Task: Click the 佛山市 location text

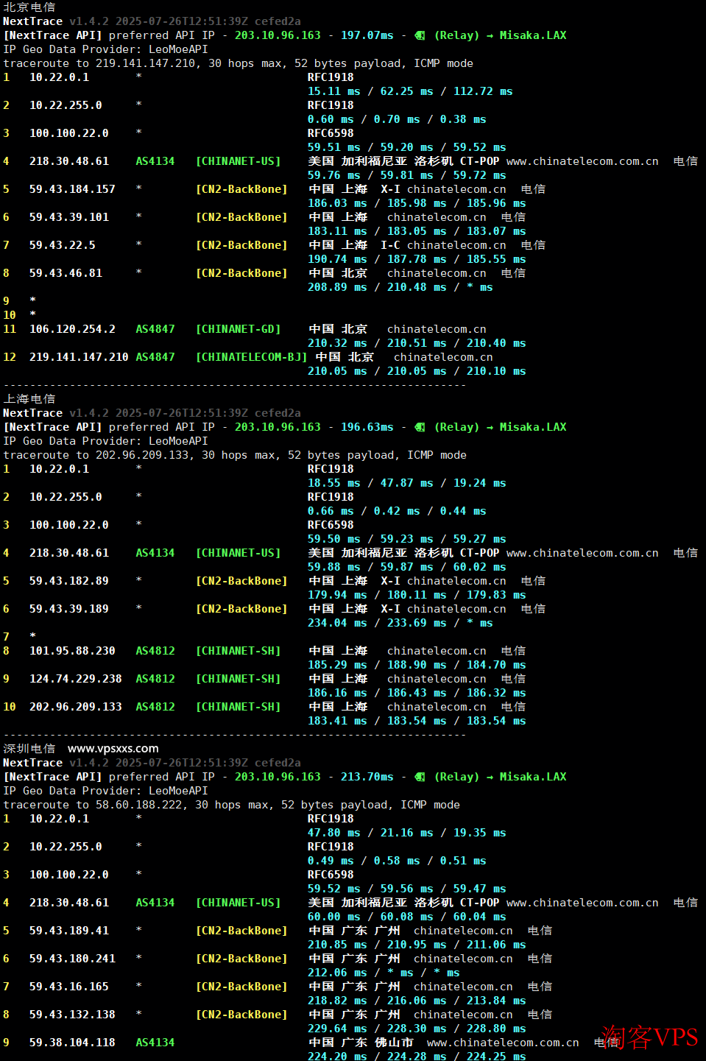Action: pyautogui.click(x=394, y=1043)
